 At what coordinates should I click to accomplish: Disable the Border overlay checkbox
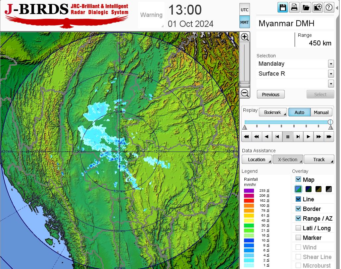[x=298, y=209]
